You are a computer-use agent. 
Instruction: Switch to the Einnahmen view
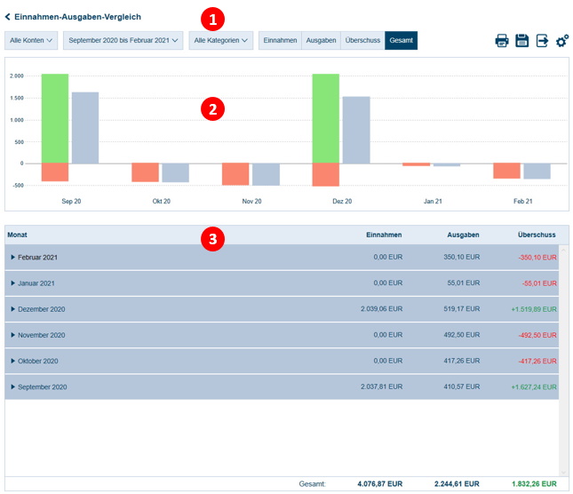[x=280, y=40]
